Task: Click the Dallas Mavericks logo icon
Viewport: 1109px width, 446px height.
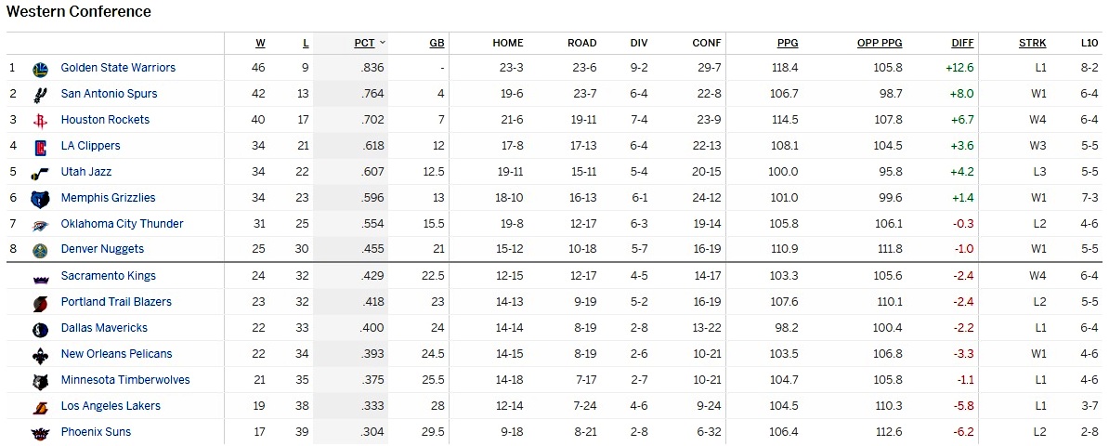Action: pyautogui.click(x=40, y=328)
